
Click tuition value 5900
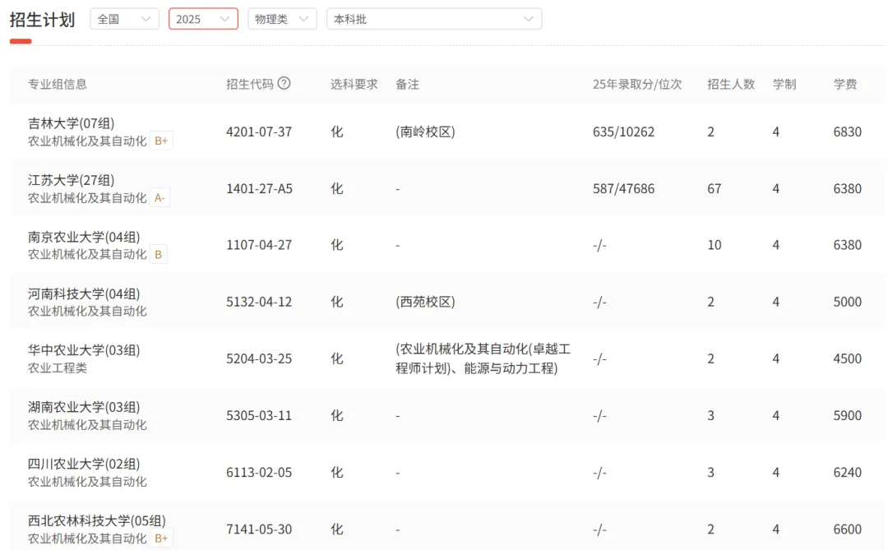click(x=847, y=415)
